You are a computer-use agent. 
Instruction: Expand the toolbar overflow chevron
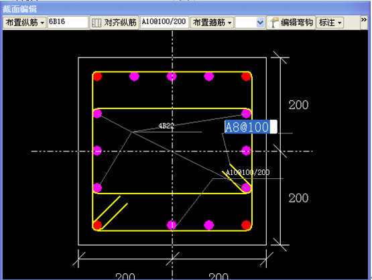pyautogui.click(x=364, y=20)
